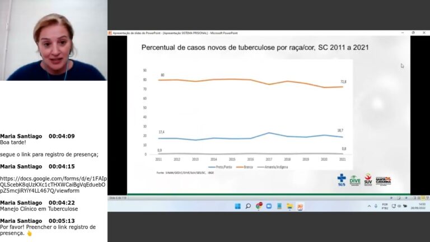
Task: Open the Windows Start menu
Action: (x=238, y=206)
